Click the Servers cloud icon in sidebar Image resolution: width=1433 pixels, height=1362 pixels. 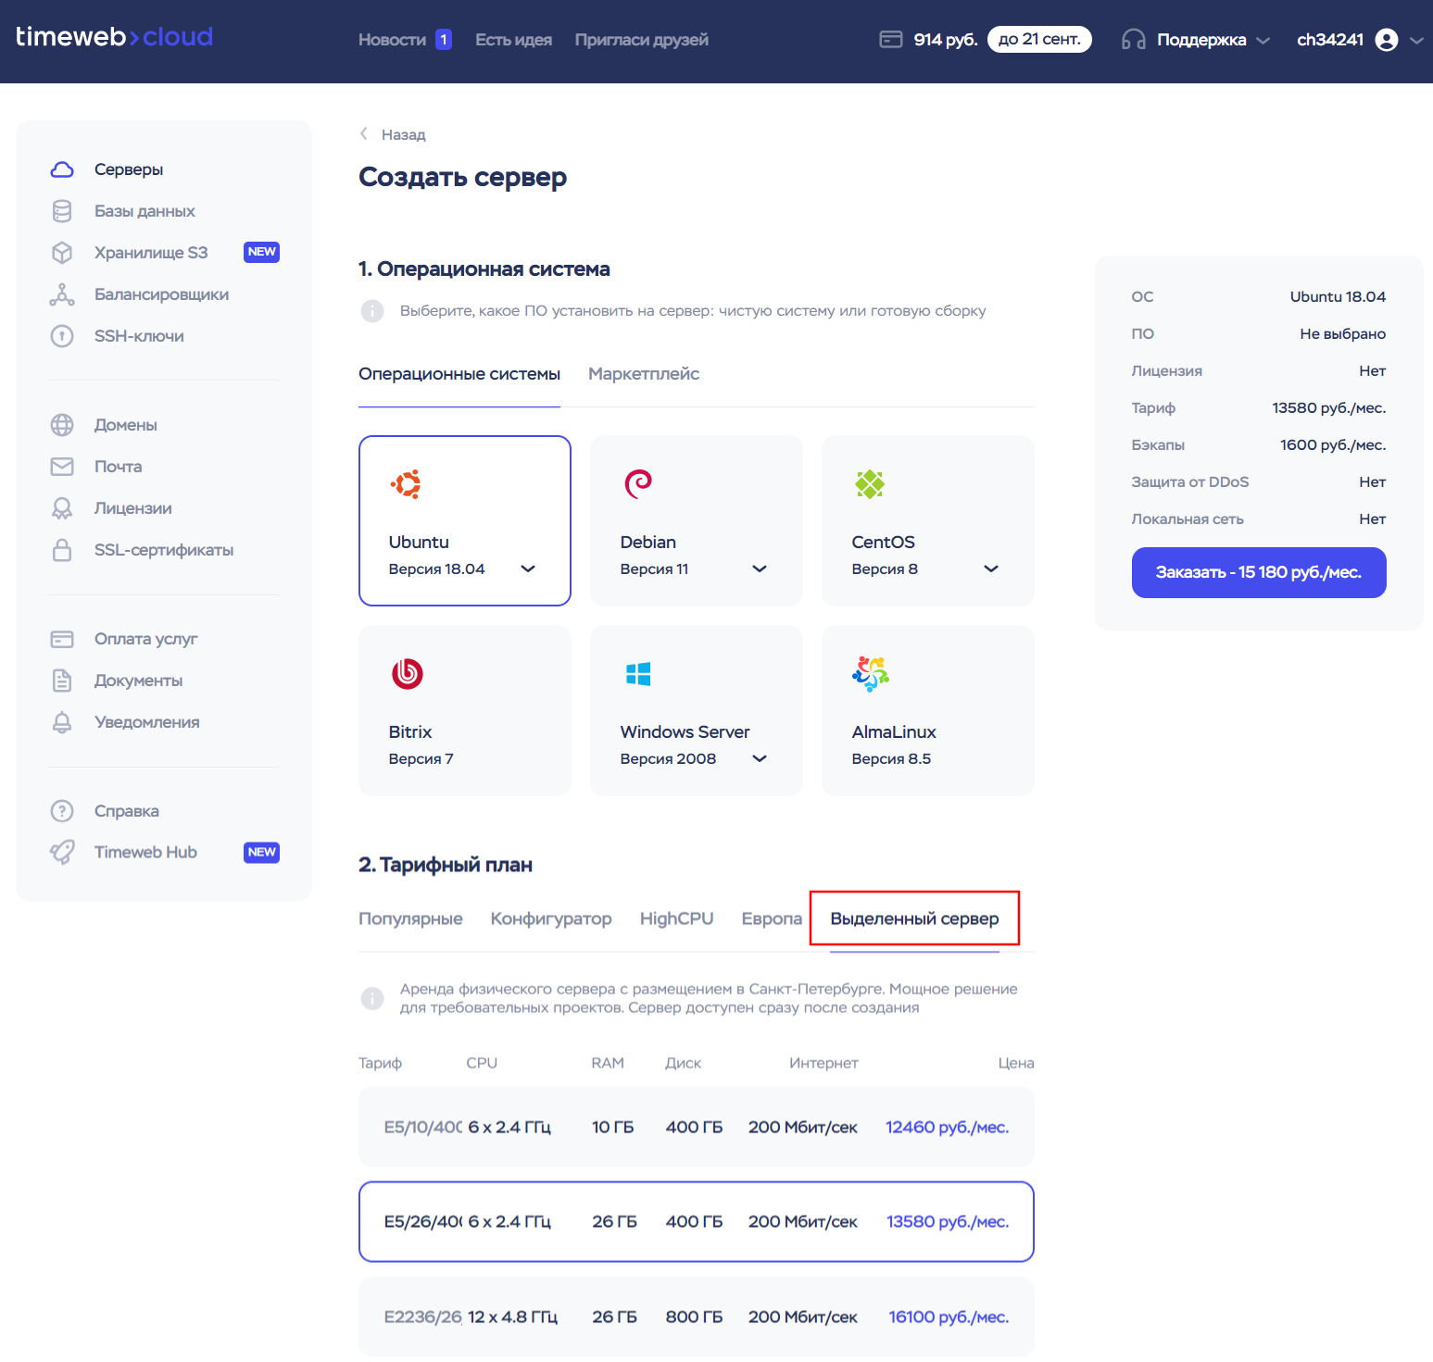pos(62,169)
